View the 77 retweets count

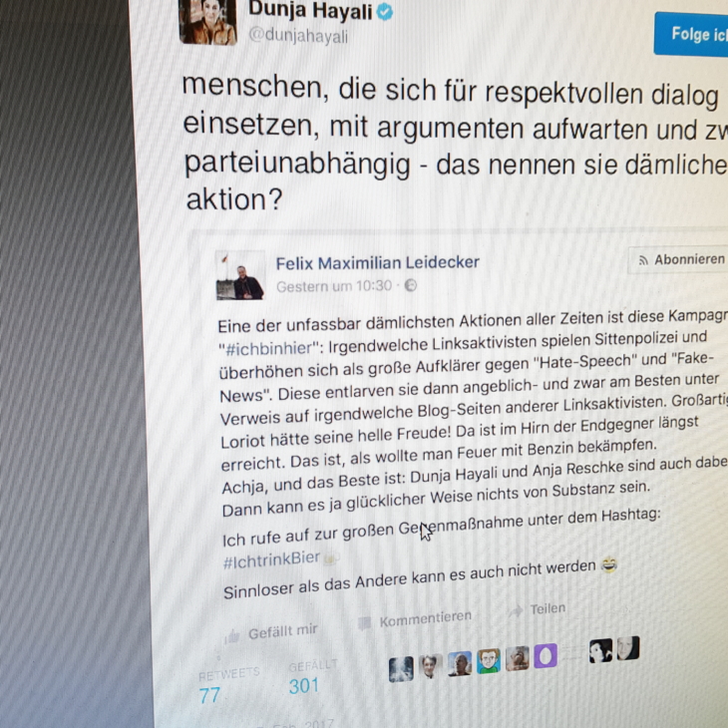(x=209, y=695)
